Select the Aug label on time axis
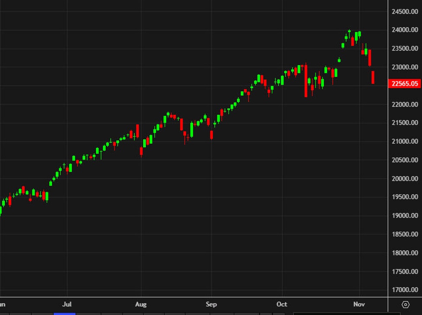The image size is (422, 315). 141,304
